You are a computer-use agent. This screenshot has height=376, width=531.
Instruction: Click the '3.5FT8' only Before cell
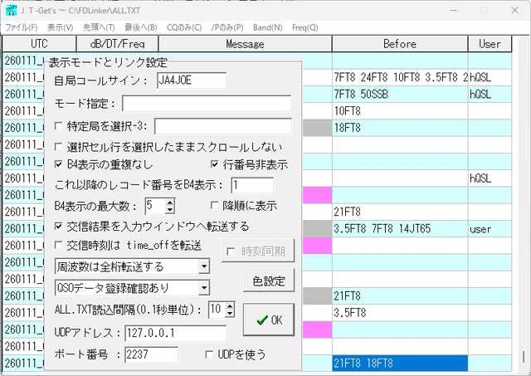coord(400,313)
